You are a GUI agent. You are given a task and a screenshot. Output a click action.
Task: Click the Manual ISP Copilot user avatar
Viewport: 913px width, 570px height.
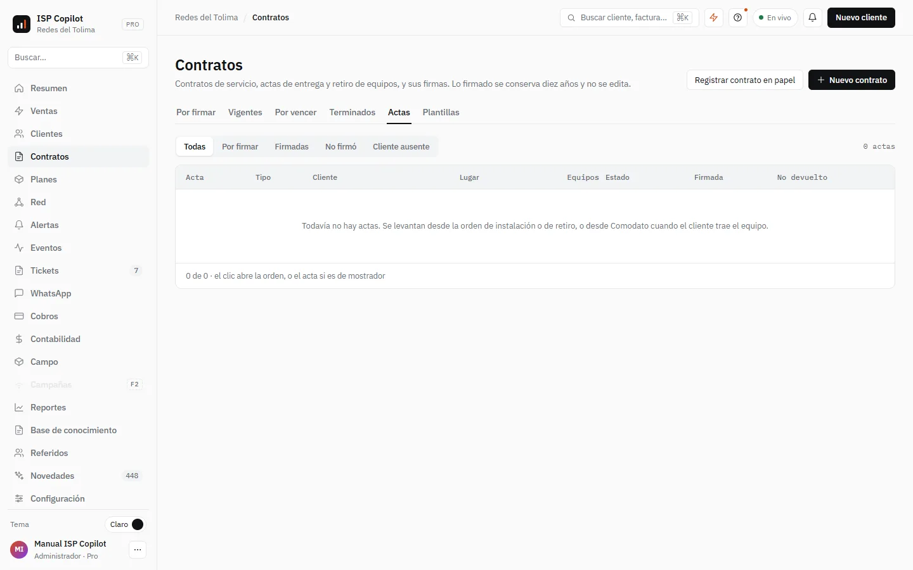[x=19, y=550]
